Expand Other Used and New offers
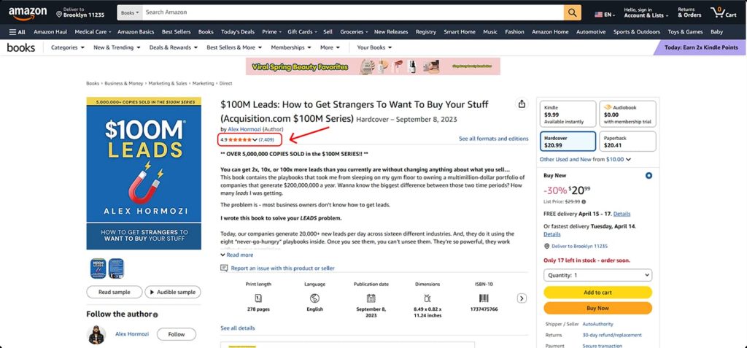This screenshot has width=747, height=348. tap(585, 159)
